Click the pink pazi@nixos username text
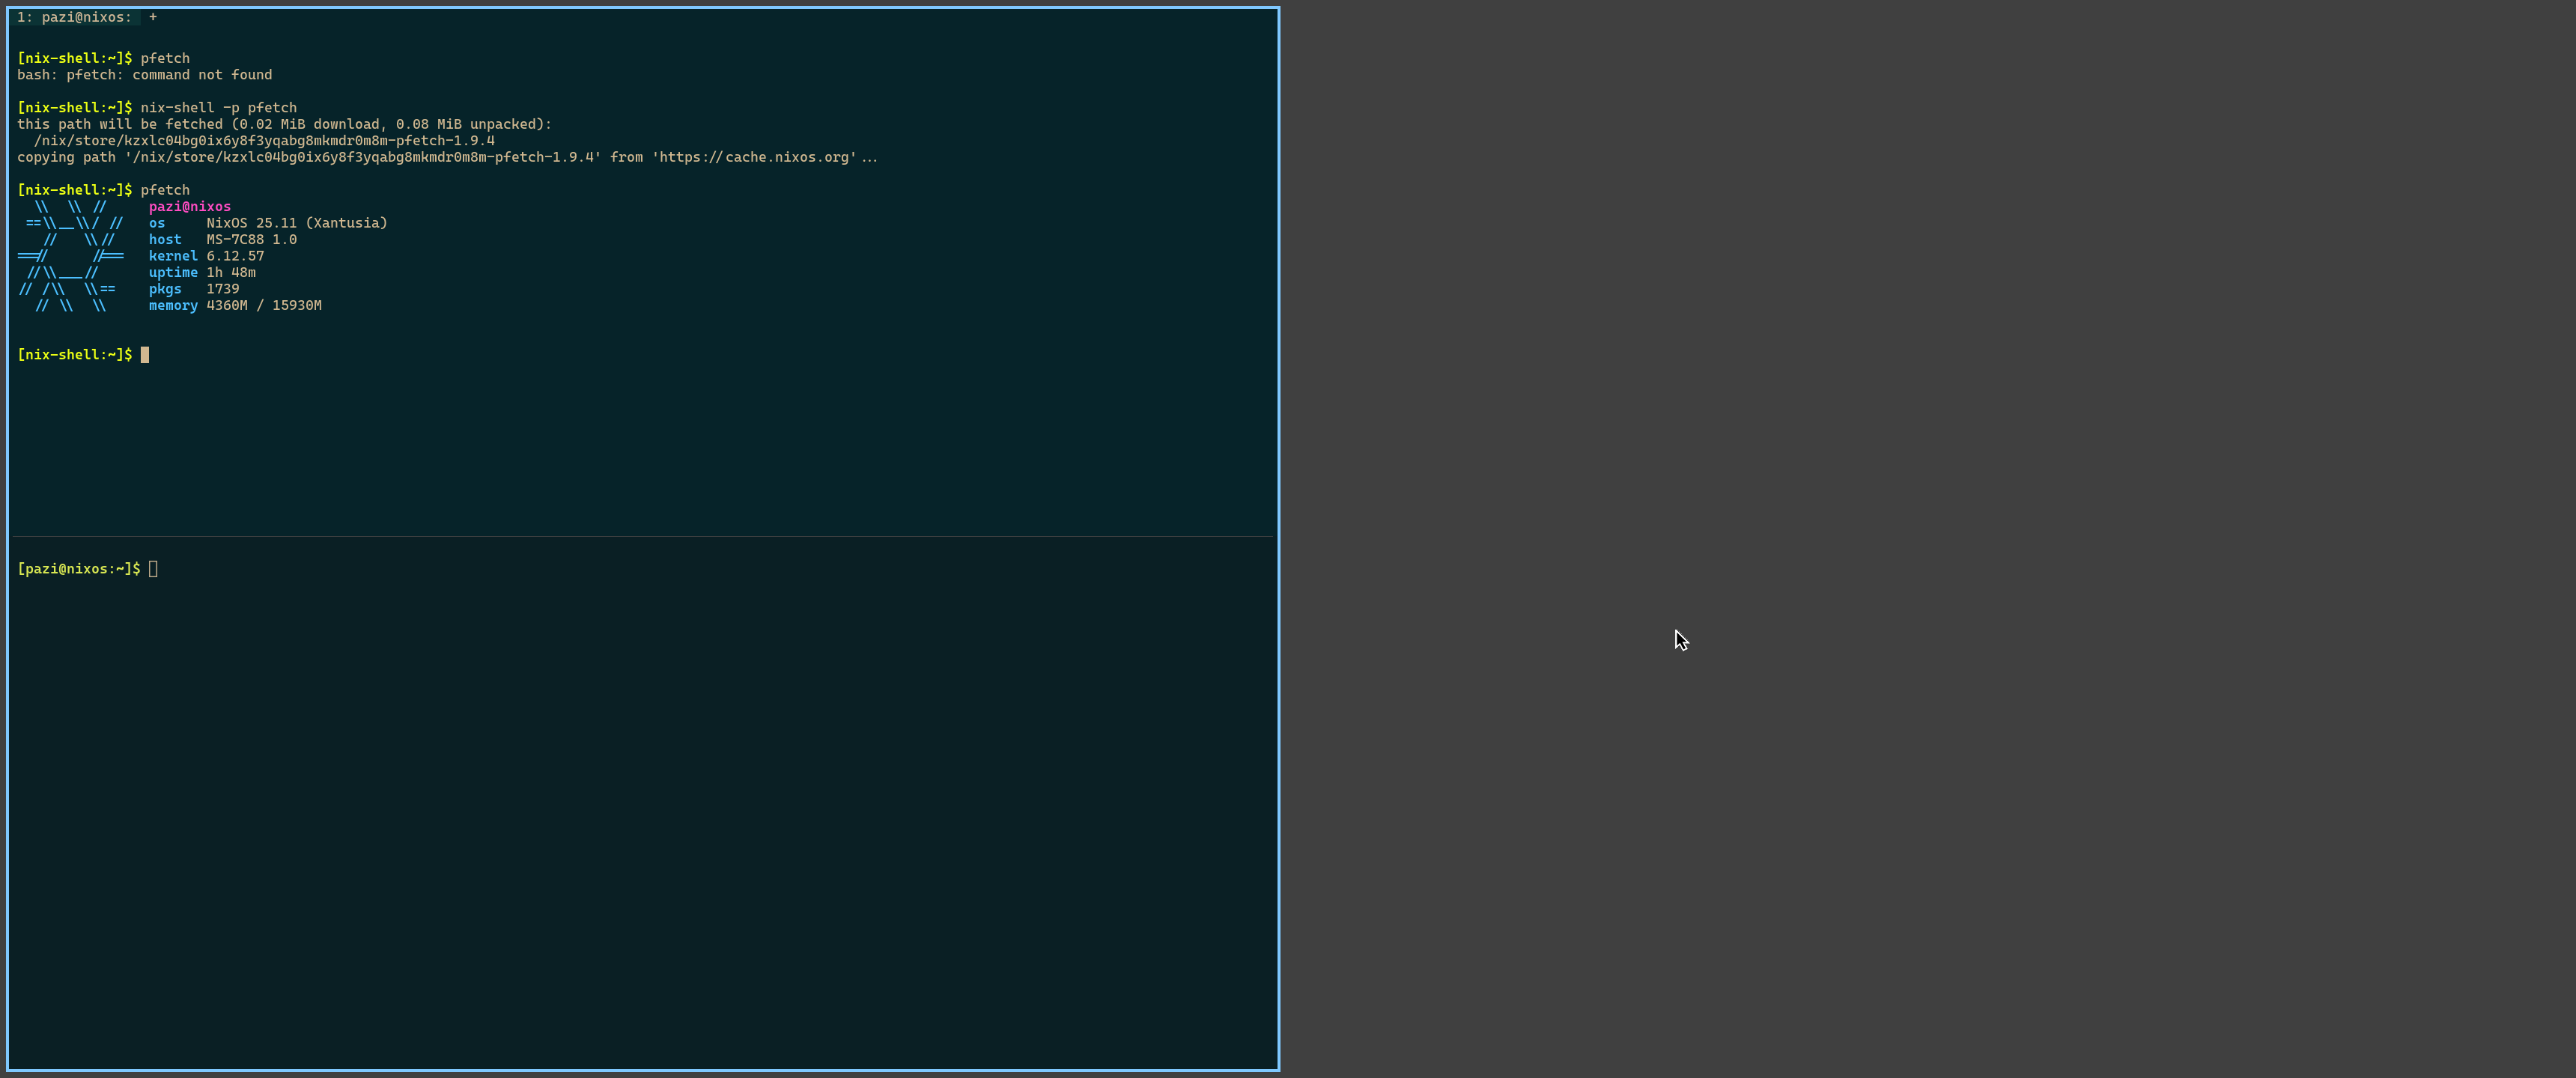The width and height of the screenshot is (2576, 1078). [x=189, y=206]
